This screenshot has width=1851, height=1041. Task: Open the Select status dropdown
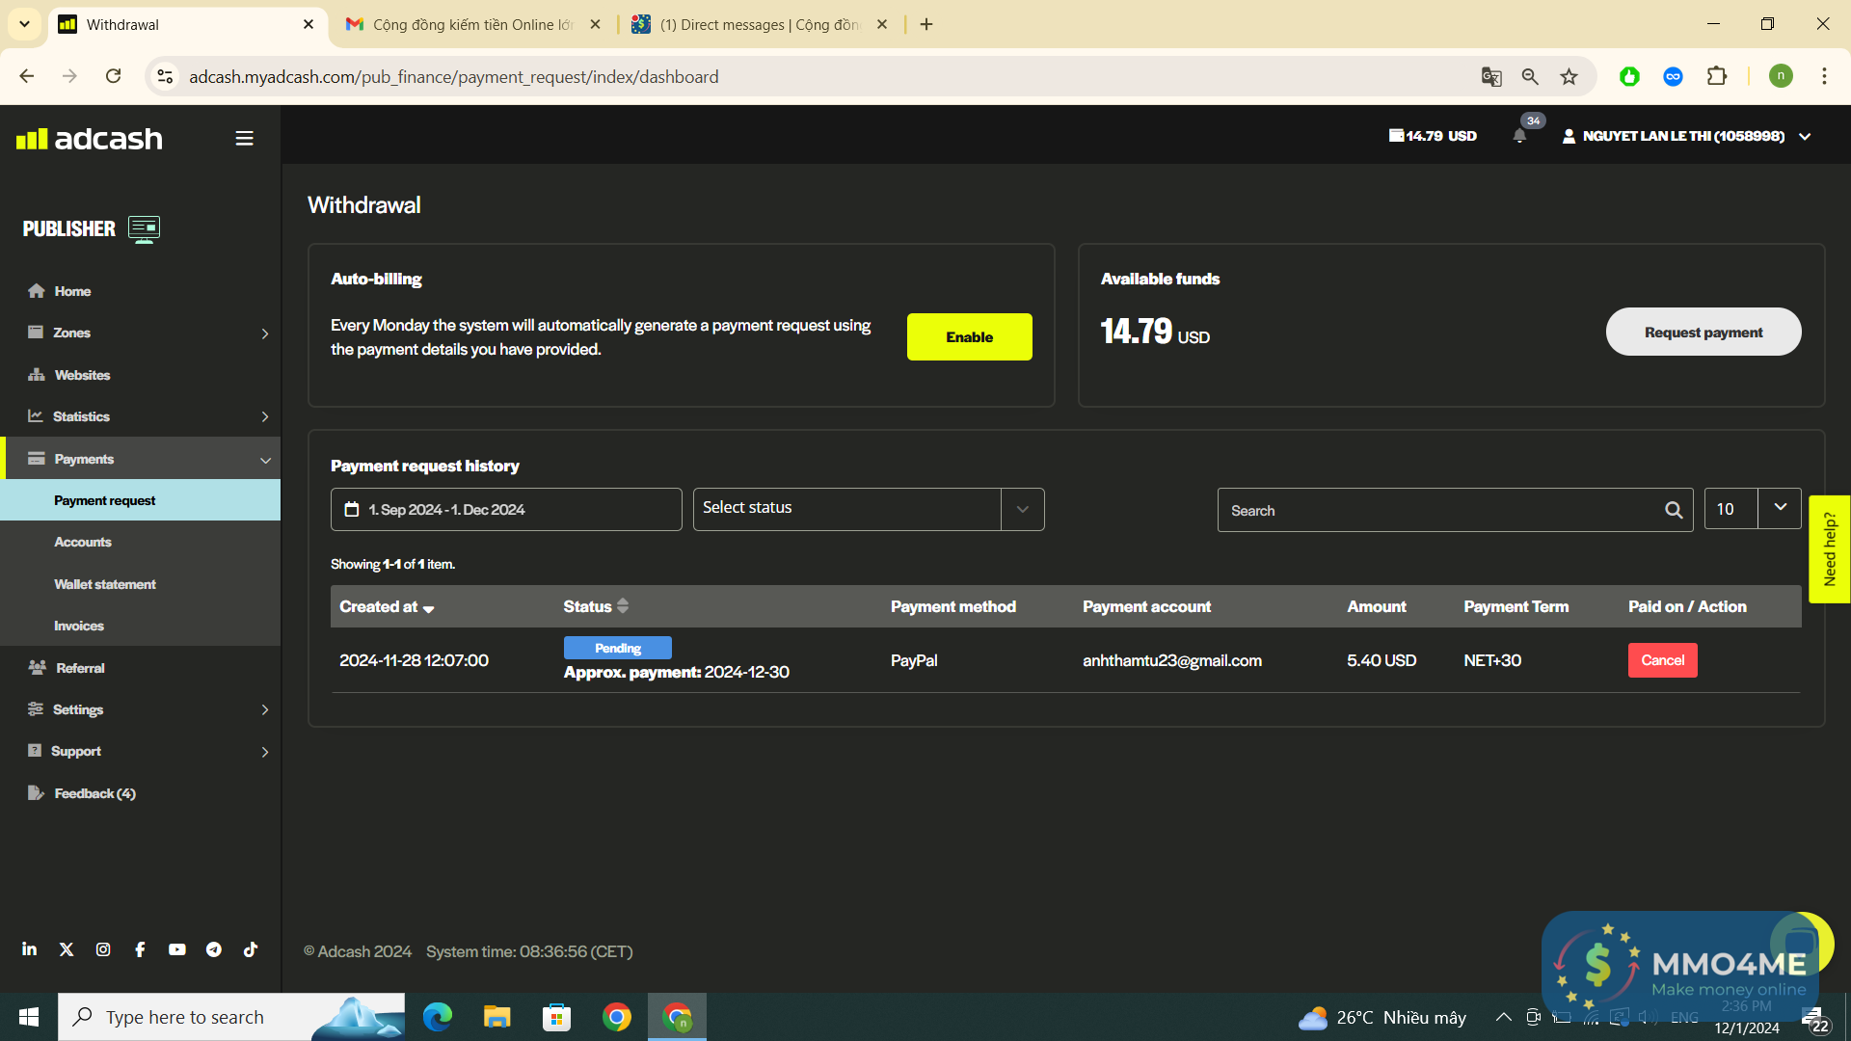click(x=868, y=509)
